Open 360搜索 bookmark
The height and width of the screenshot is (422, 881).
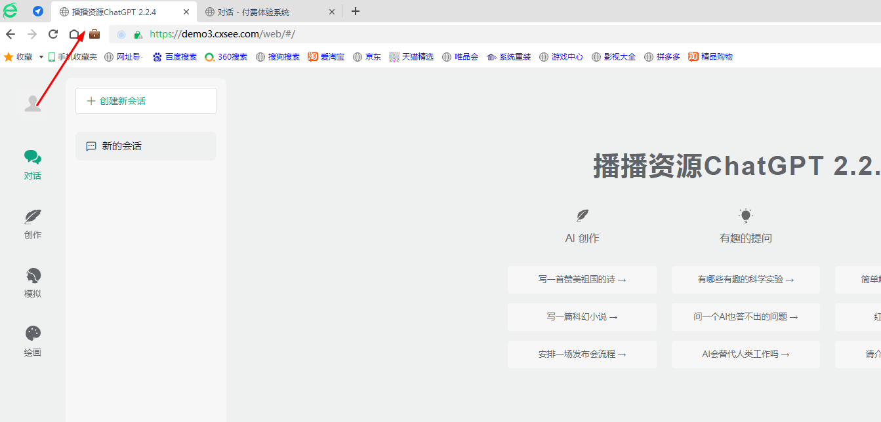(226, 57)
